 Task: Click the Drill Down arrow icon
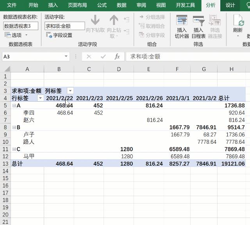[x=95, y=20]
